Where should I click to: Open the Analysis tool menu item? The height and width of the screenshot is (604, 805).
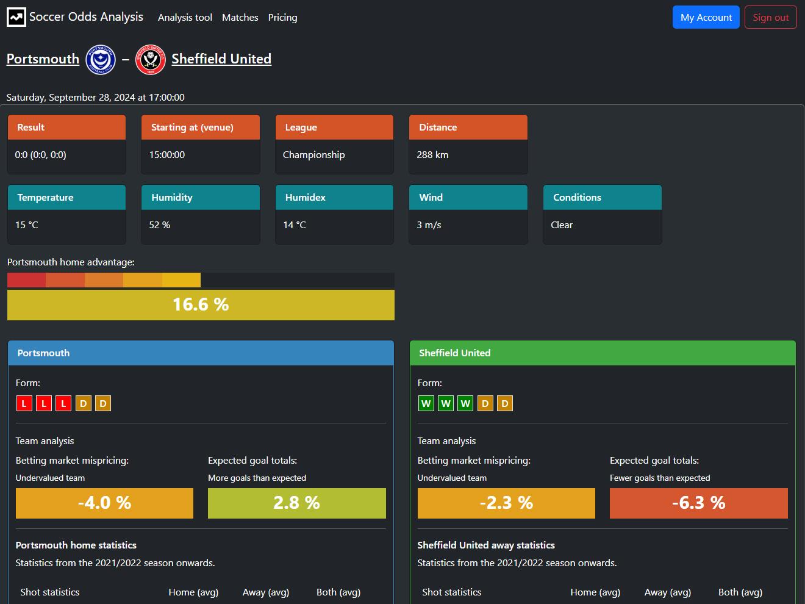185,18
